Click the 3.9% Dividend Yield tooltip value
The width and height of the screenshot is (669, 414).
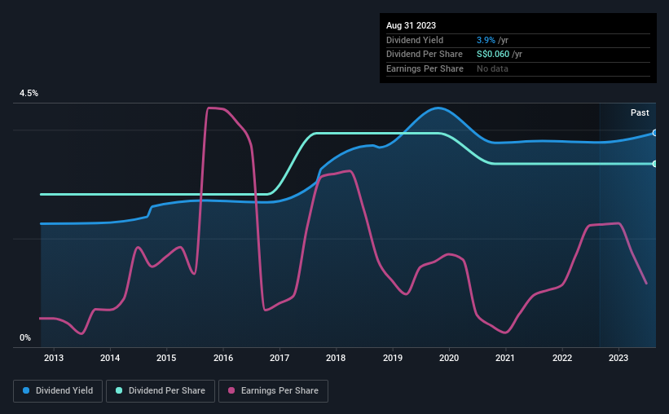point(486,40)
